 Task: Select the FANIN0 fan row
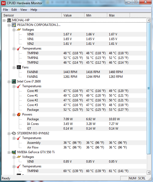point(86,72)
